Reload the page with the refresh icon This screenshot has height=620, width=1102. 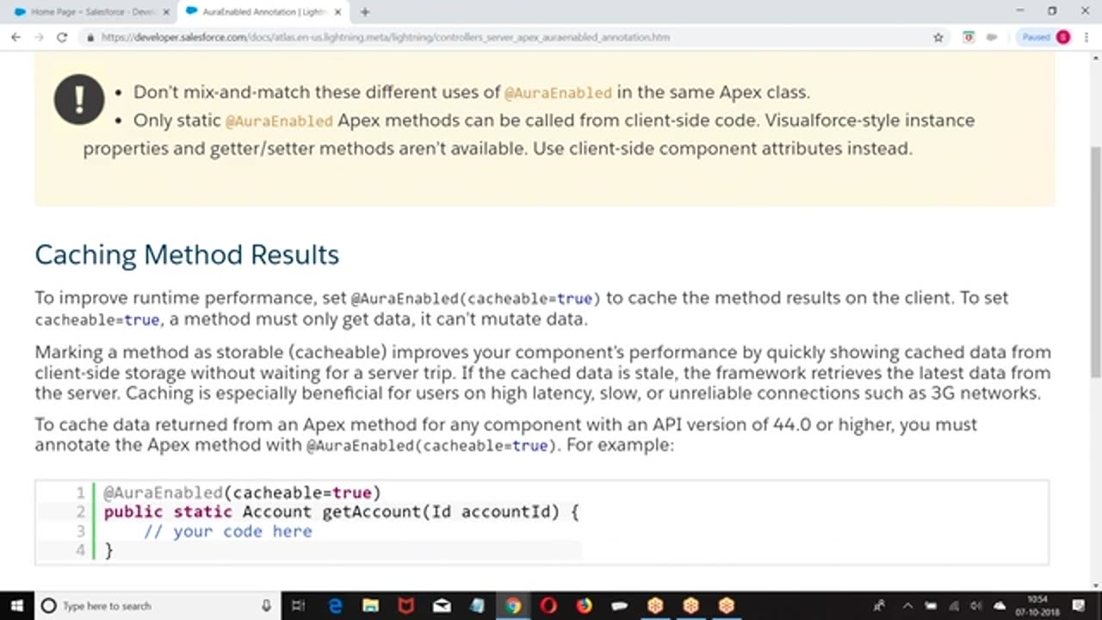pyautogui.click(x=62, y=37)
